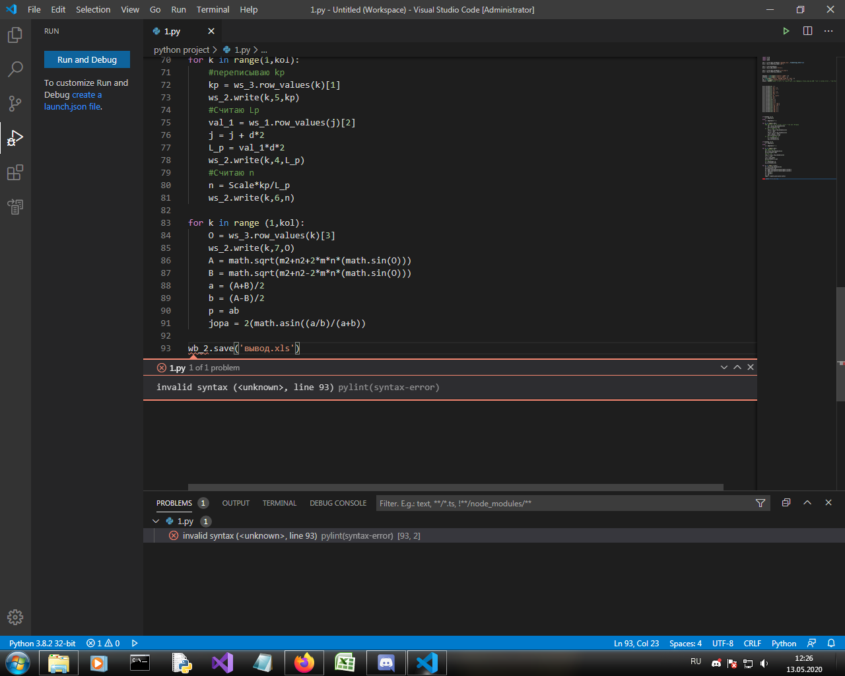Click the status bar run debug icon
This screenshot has height=676, width=845.
click(x=135, y=643)
